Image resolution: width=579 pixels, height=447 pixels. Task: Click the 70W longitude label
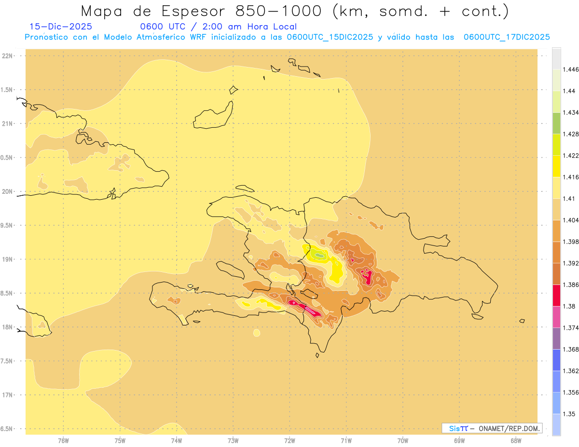point(403,440)
